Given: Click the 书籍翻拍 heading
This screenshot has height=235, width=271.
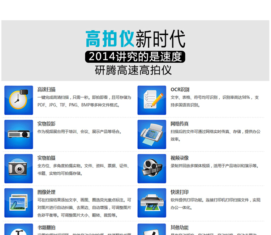Looking at the screenshot, I should click(46, 227).
